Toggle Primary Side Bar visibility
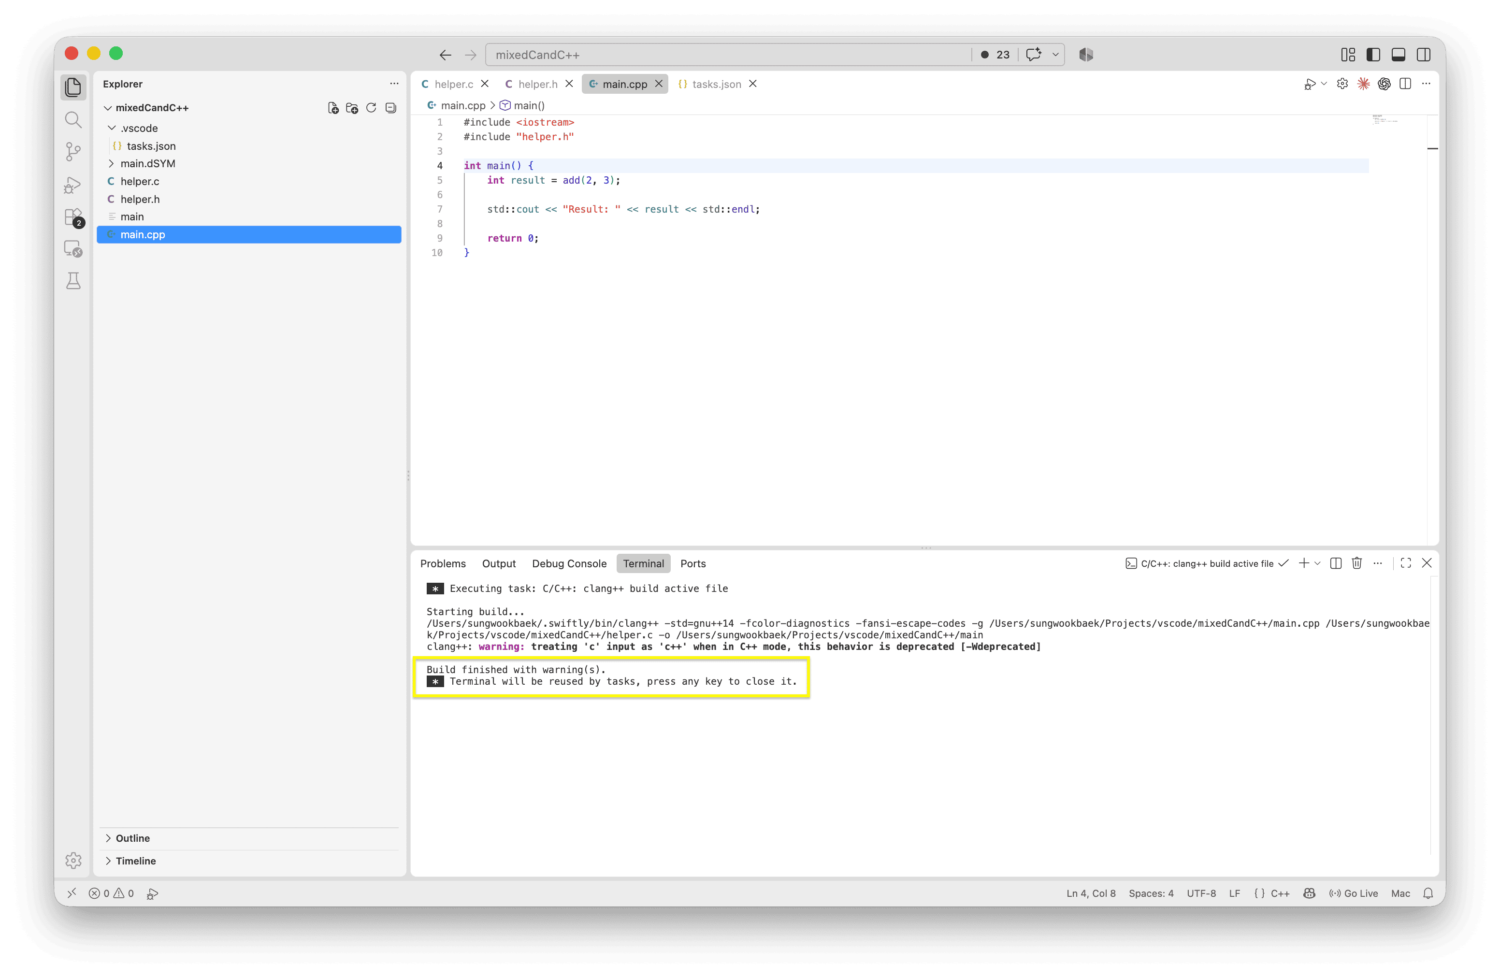The image size is (1500, 978). (1373, 55)
